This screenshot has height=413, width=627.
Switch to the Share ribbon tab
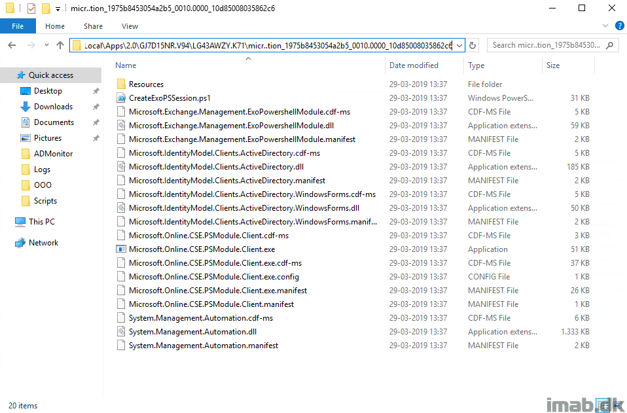point(93,26)
